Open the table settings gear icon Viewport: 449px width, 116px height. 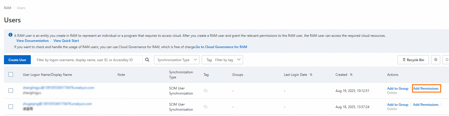435,60
